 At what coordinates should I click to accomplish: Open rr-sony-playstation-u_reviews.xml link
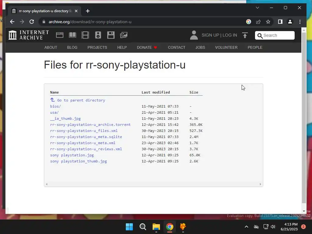click(86, 149)
